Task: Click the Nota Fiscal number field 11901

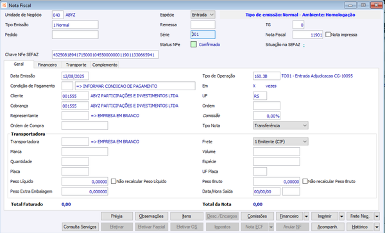Action: 307,35
